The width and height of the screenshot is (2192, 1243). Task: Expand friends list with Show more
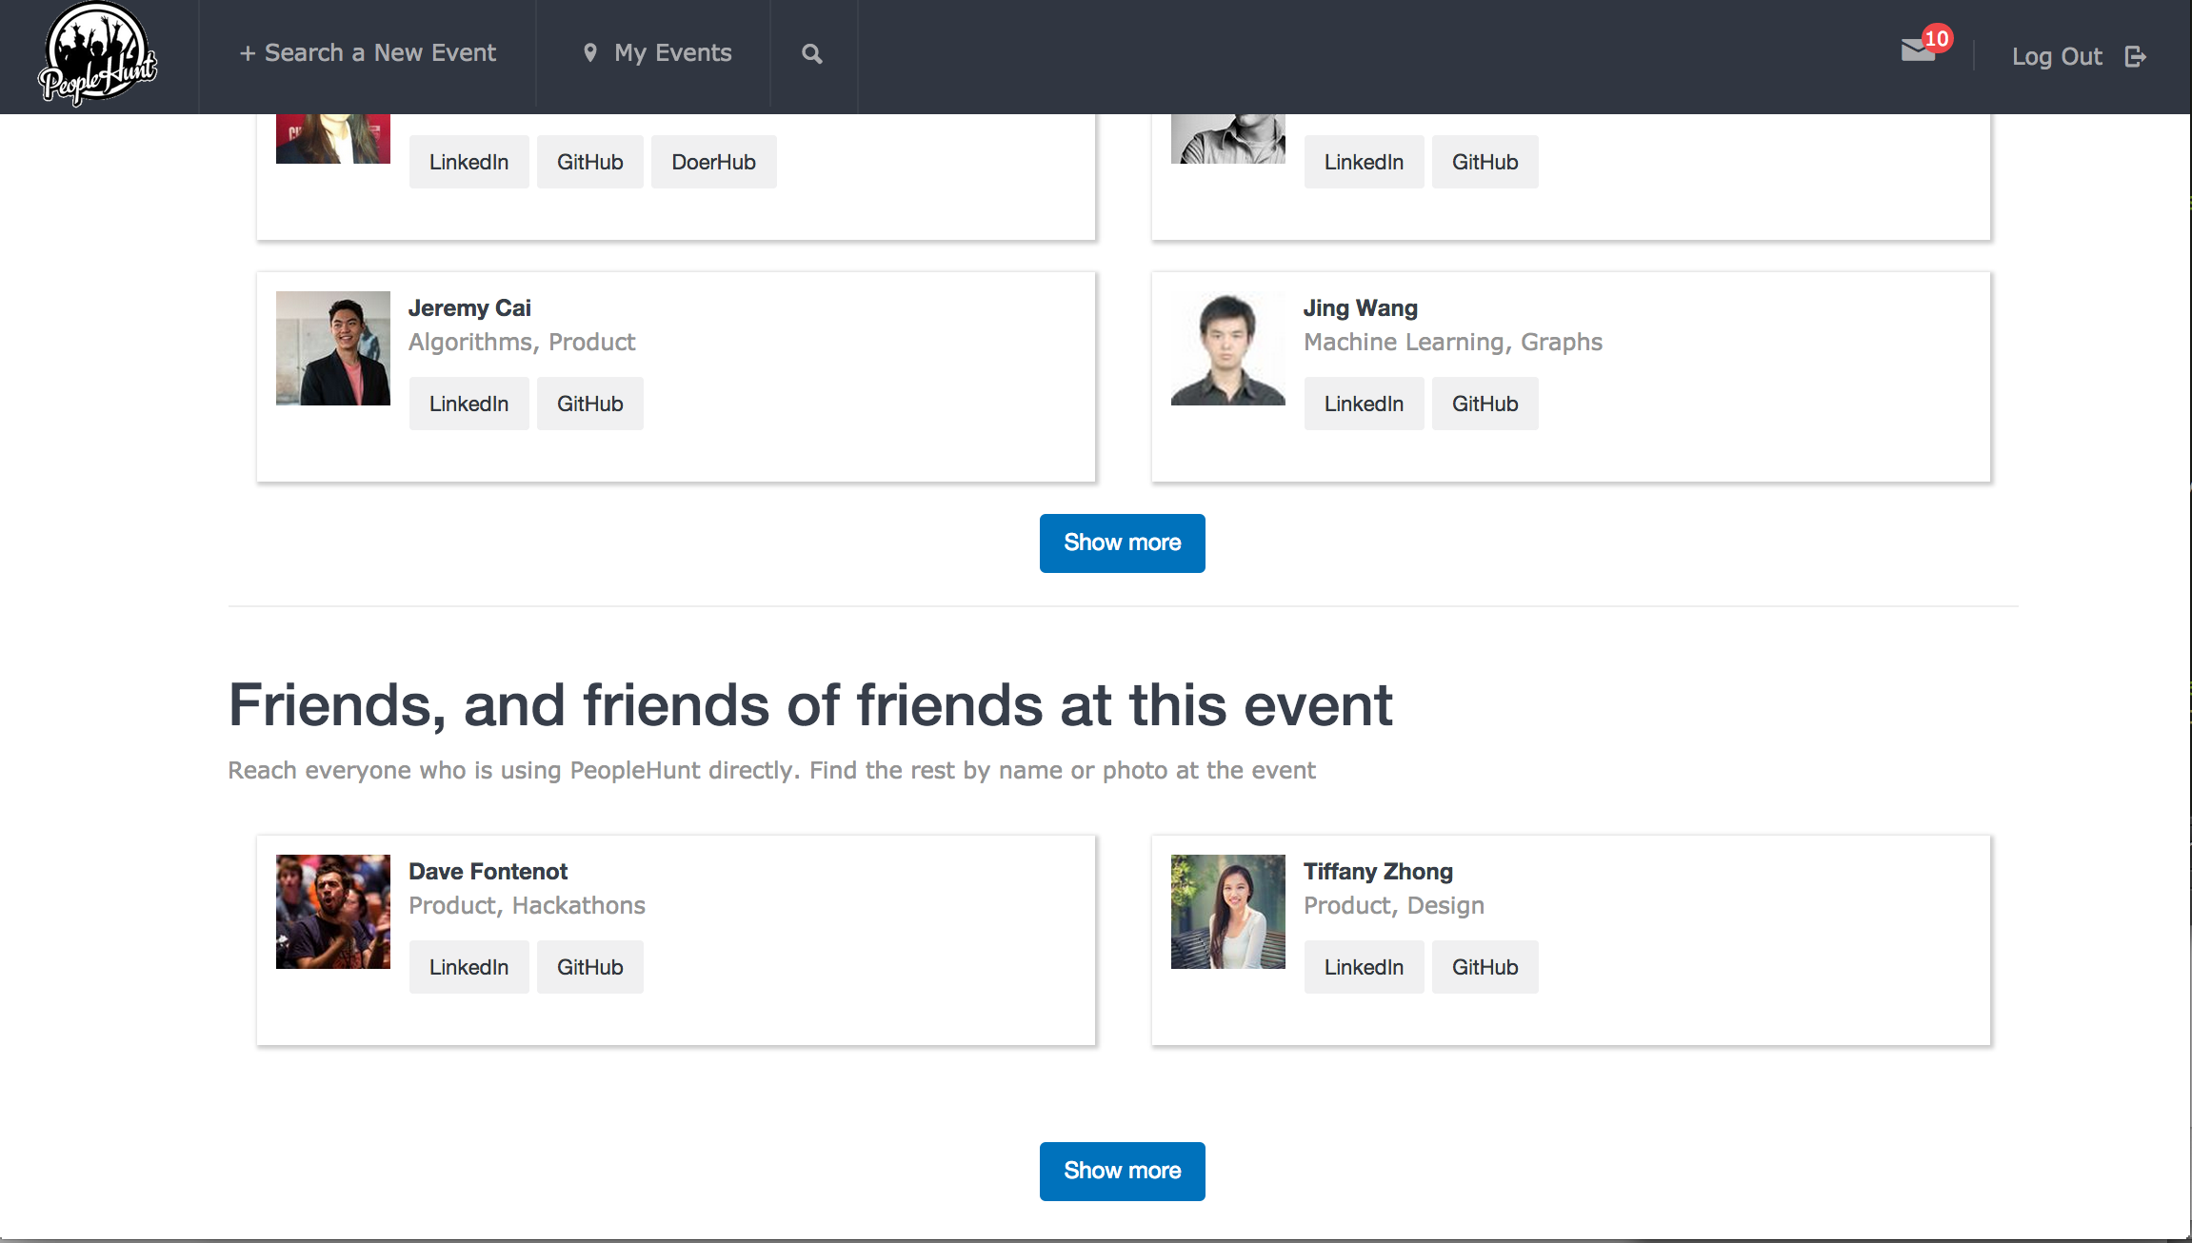tap(1122, 1172)
